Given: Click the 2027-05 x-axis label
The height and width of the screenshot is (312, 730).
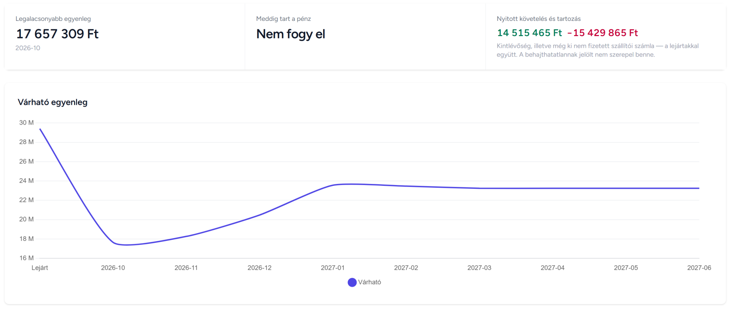Looking at the screenshot, I should (x=626, y=268).
